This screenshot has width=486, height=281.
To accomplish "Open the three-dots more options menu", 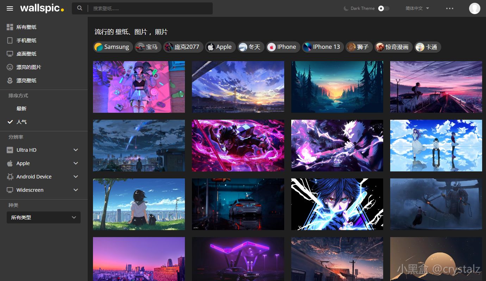I will tap(450, 8).
